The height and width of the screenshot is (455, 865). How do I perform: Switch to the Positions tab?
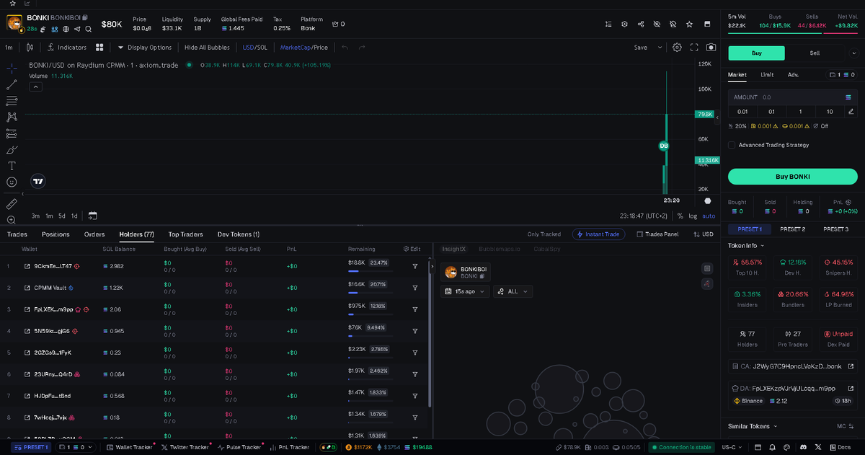click(x=56, y=234)
